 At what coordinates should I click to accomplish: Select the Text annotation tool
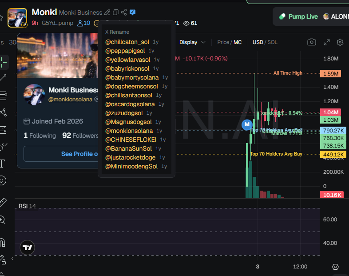(x=3, y=164)
